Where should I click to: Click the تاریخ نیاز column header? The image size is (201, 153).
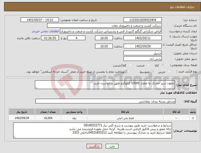(22, 112)
